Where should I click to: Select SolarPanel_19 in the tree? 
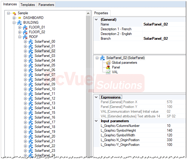point(45,132)
